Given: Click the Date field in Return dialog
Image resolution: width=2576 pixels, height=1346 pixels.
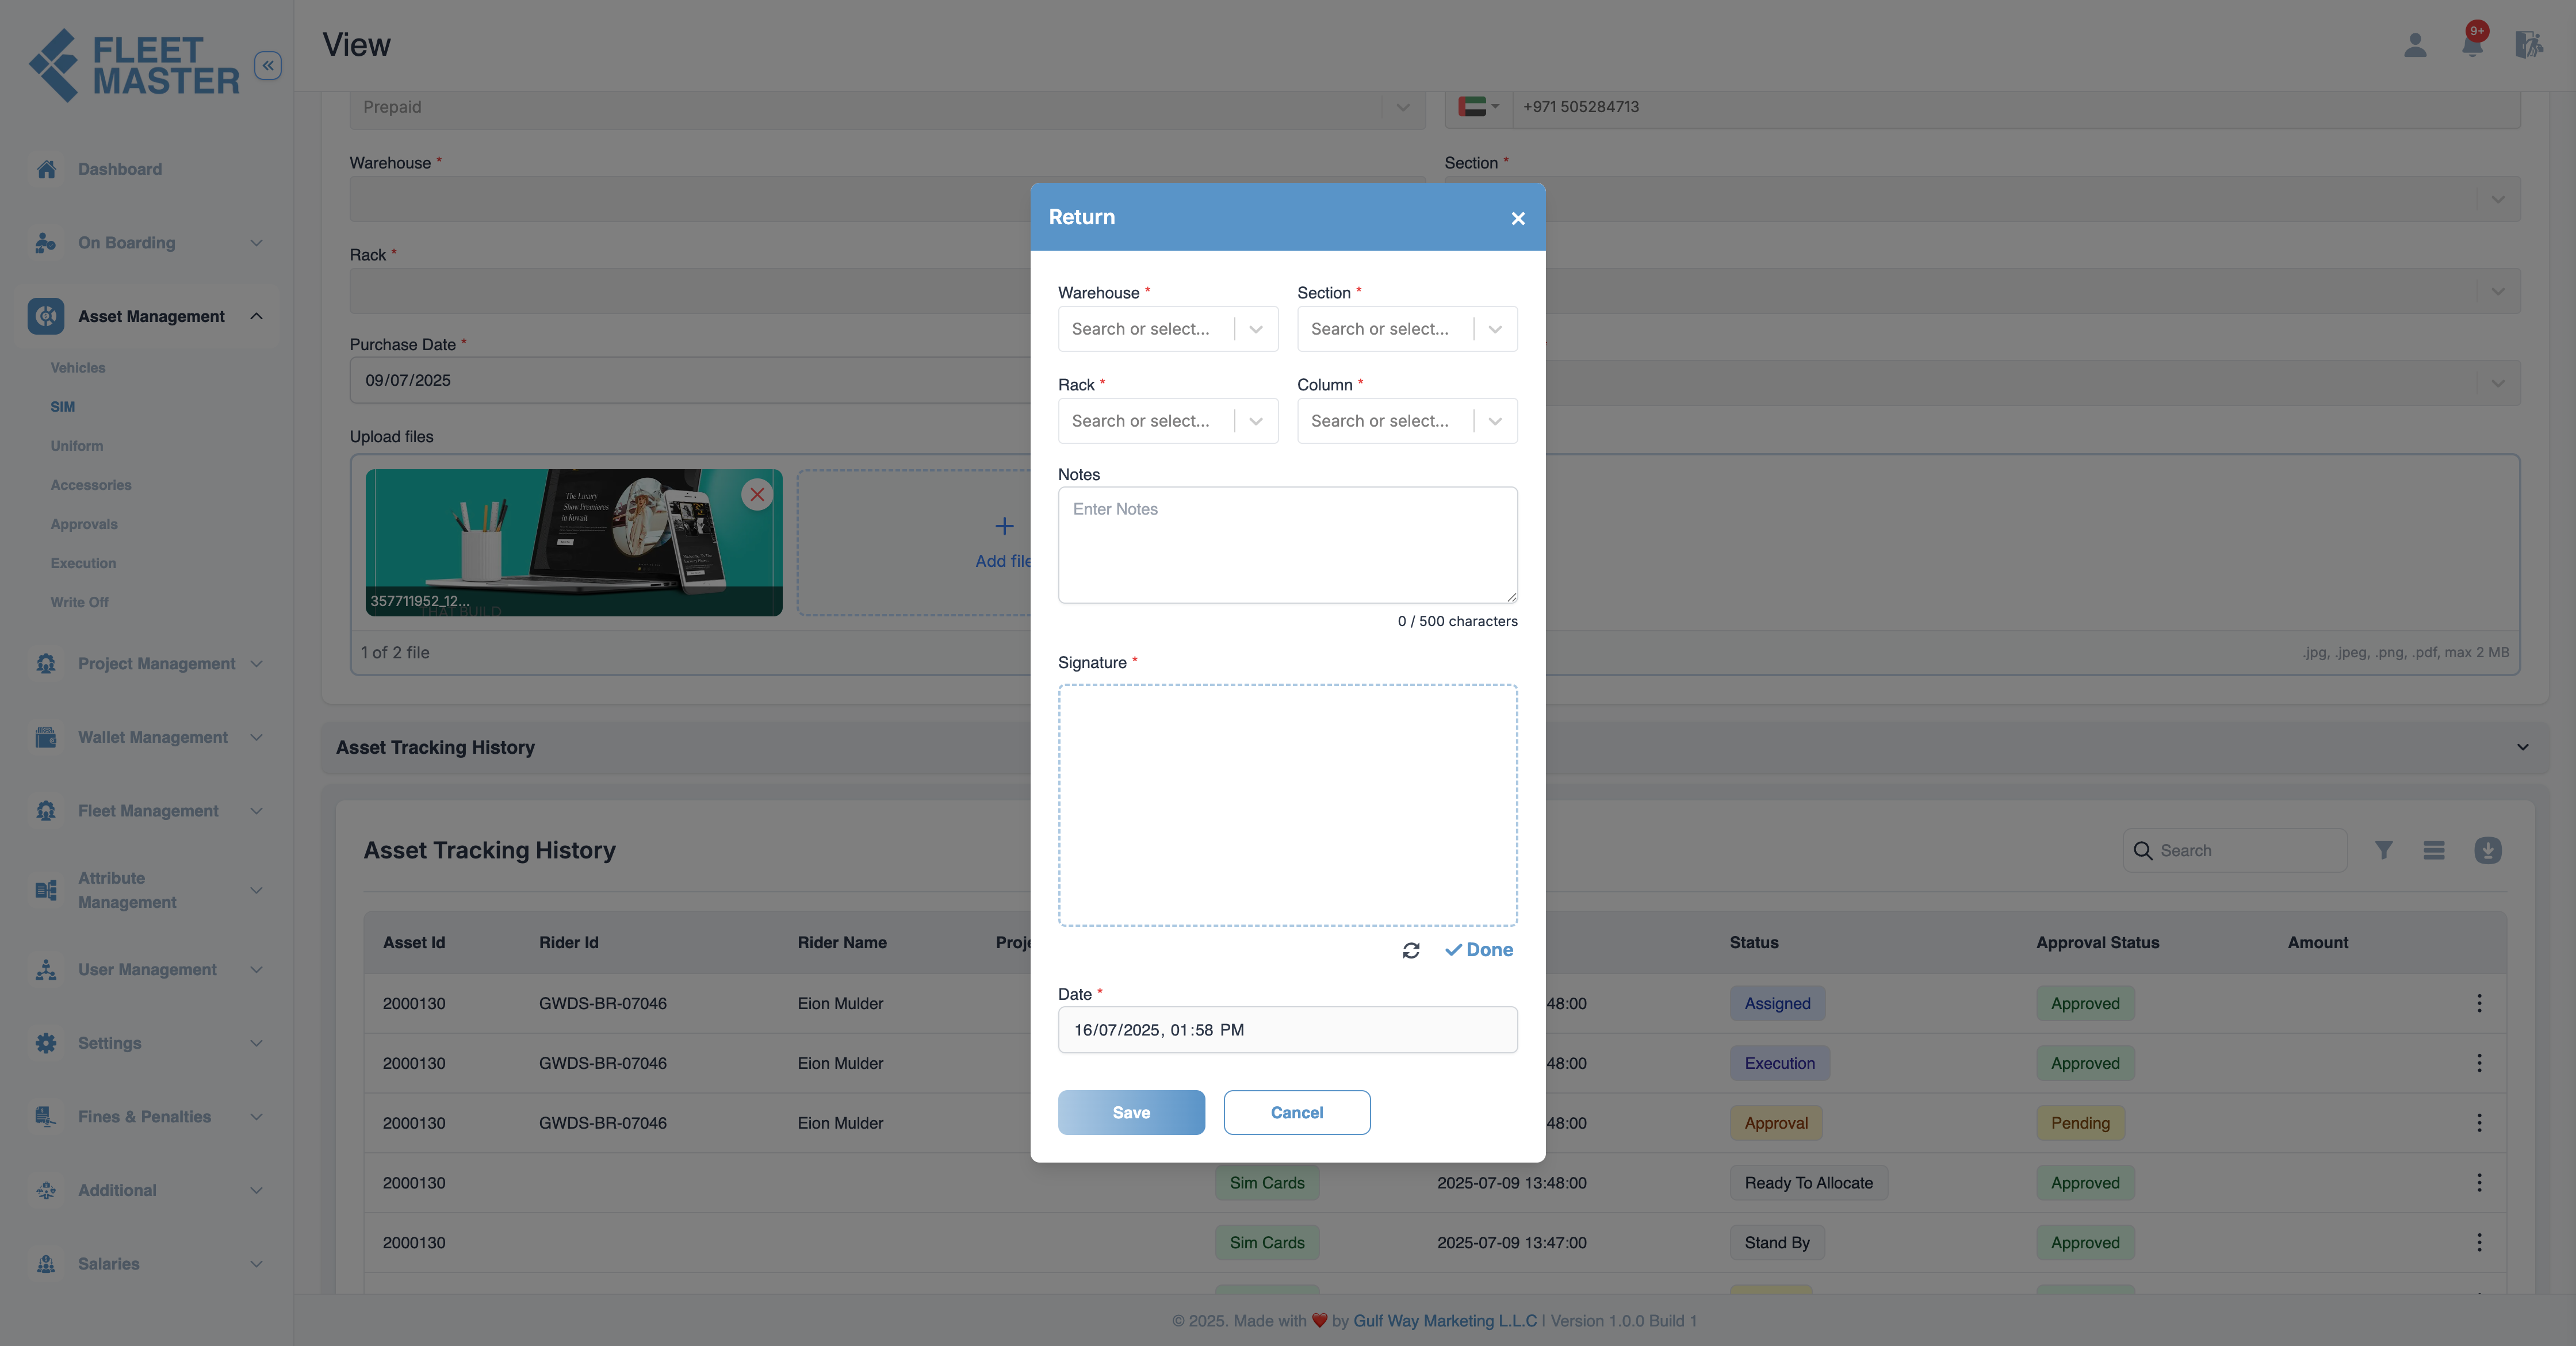Looking at the screenshot, I should (x=1287, y=1030).
